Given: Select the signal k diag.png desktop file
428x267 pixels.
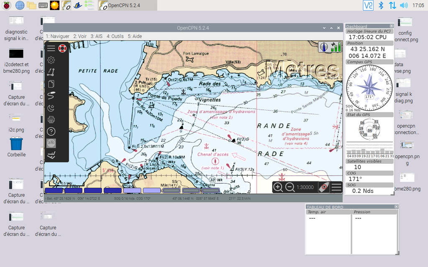Looking at the screenshot, I should coord(404,91).
